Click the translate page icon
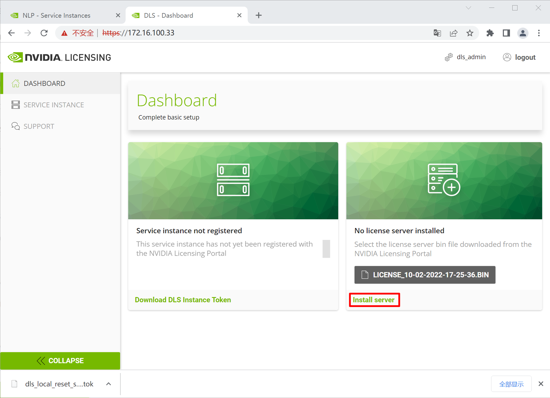The width and height of the screenshot is (550, 398). 437,33
